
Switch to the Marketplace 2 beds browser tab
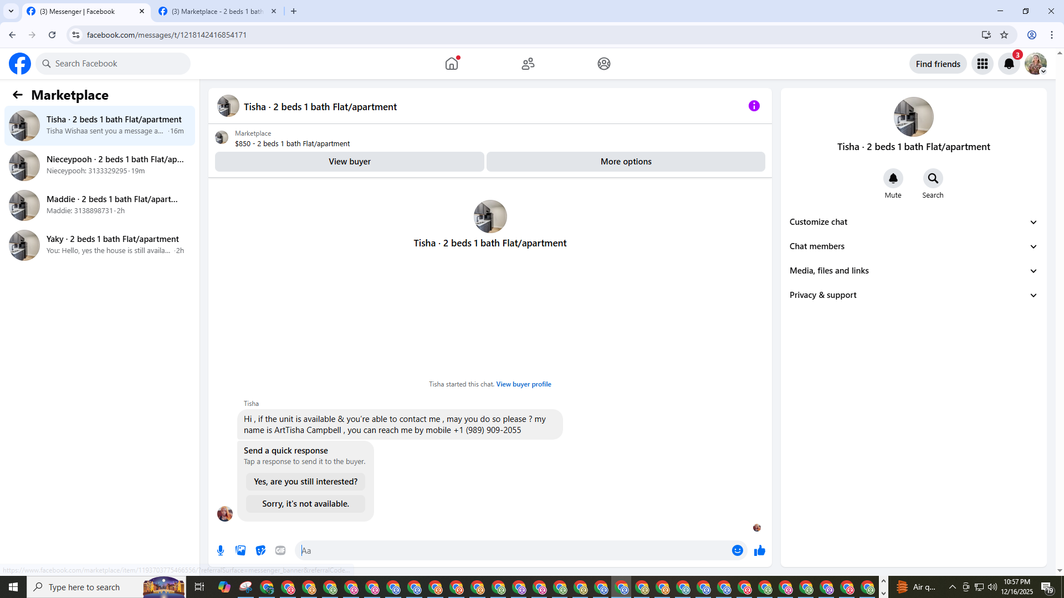coord(218,11)
